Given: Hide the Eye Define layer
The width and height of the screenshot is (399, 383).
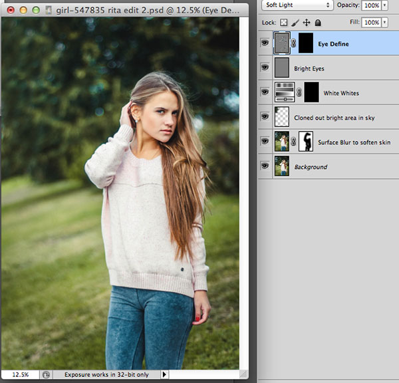Looking at the screenshot, I should pyautogui.click(x=265, y=43).
